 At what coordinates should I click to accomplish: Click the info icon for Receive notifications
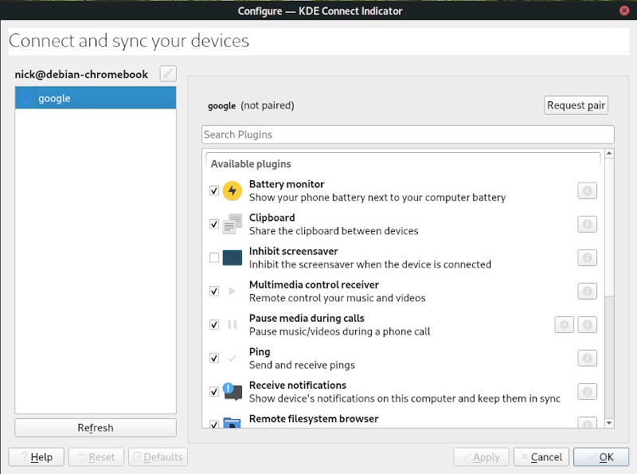(x=588, y=391)
